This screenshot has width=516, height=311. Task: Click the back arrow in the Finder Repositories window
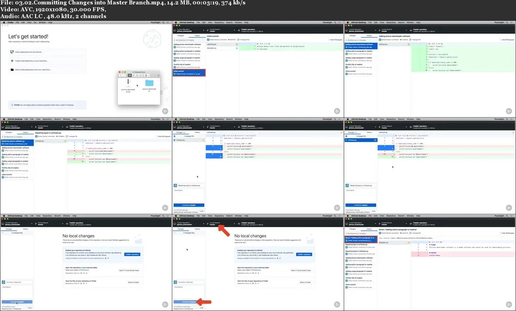point(121,75)
